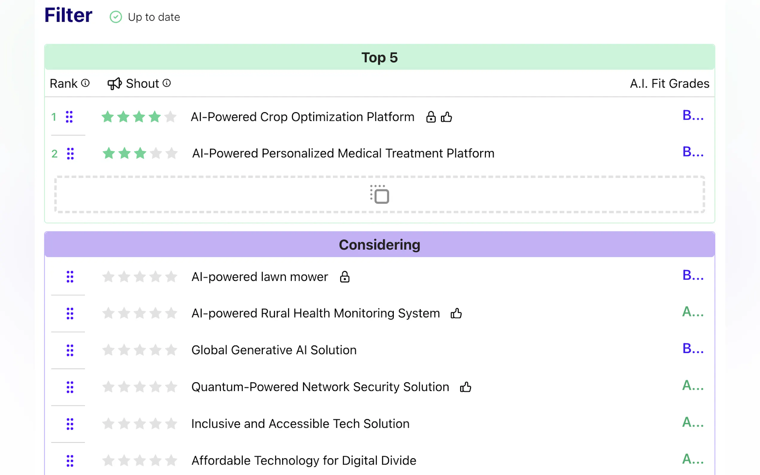The image size is (760, 475).
Task: Grab drag handle of Global Generative AI Solution
Action: point(70,350)
